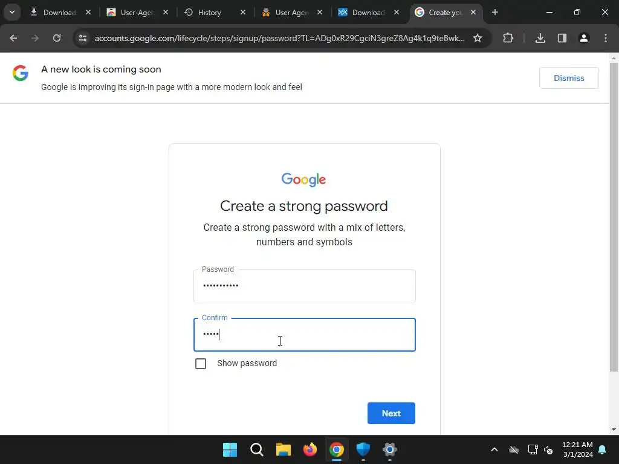
Task: Enable the Show password checkbox
Action: tap(201, 363)
